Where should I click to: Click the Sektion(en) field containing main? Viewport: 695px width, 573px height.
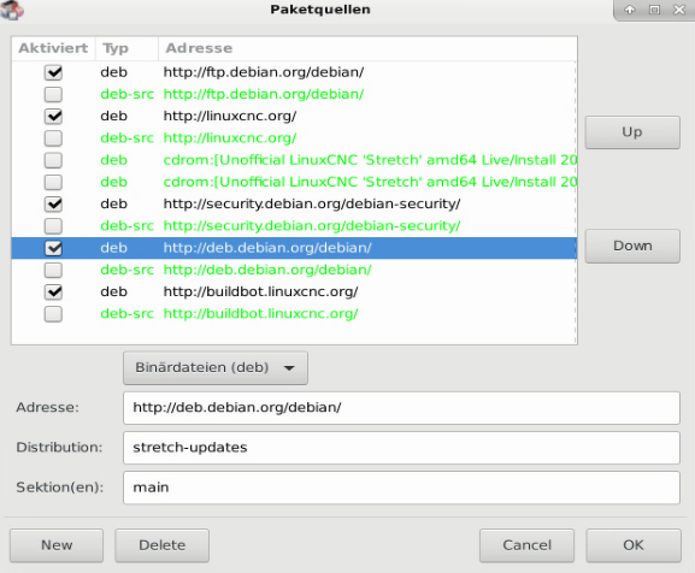click(402, 488)
